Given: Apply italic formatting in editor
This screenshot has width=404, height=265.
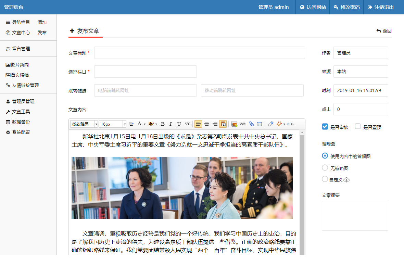Looking at the screenshot, I should click(171, 124).
